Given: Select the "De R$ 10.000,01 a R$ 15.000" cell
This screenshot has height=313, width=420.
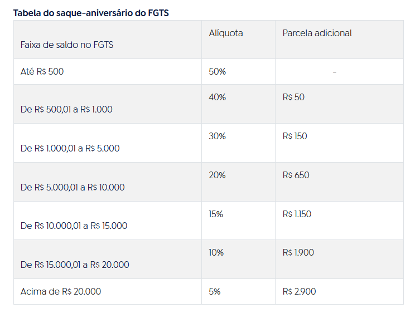Looking at the screenshot, I should point(74,226).
